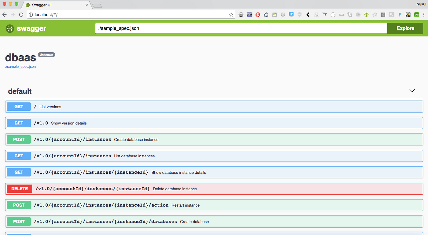The image size is (428, 235).
Task: Click the bookmark star in the address bar
Action: click(231, 15)
